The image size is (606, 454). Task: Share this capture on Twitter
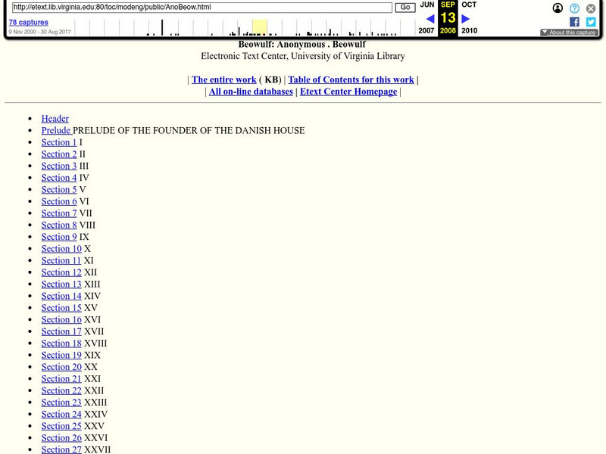[x=591, y=22]
